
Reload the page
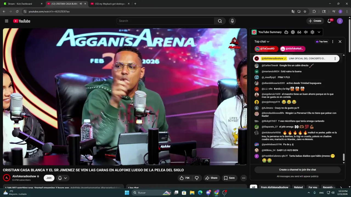[x=17, y=11]
